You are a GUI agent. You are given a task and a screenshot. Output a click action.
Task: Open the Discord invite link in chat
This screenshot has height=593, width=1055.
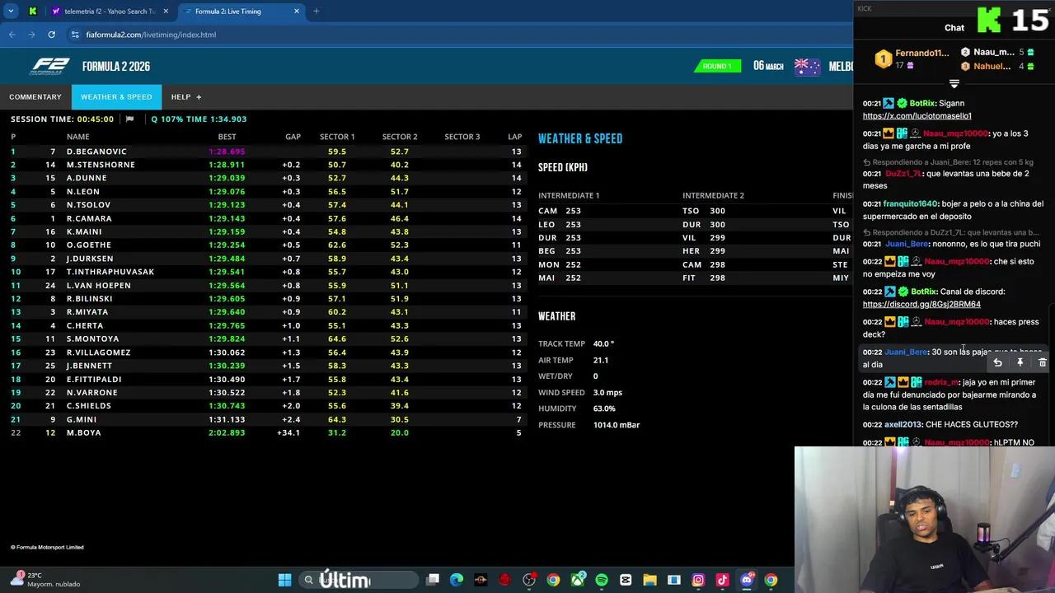tap(921, 304)
